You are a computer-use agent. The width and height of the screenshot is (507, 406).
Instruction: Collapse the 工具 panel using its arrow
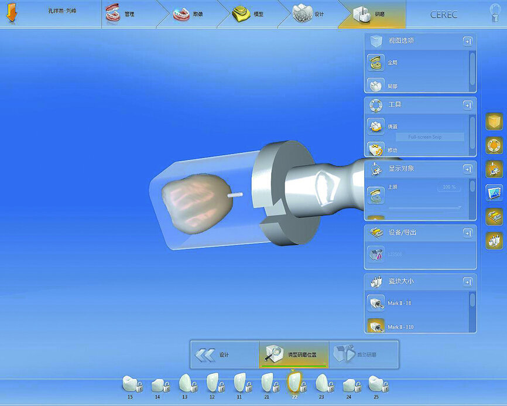pyautogui.click(x=467, y=105)
